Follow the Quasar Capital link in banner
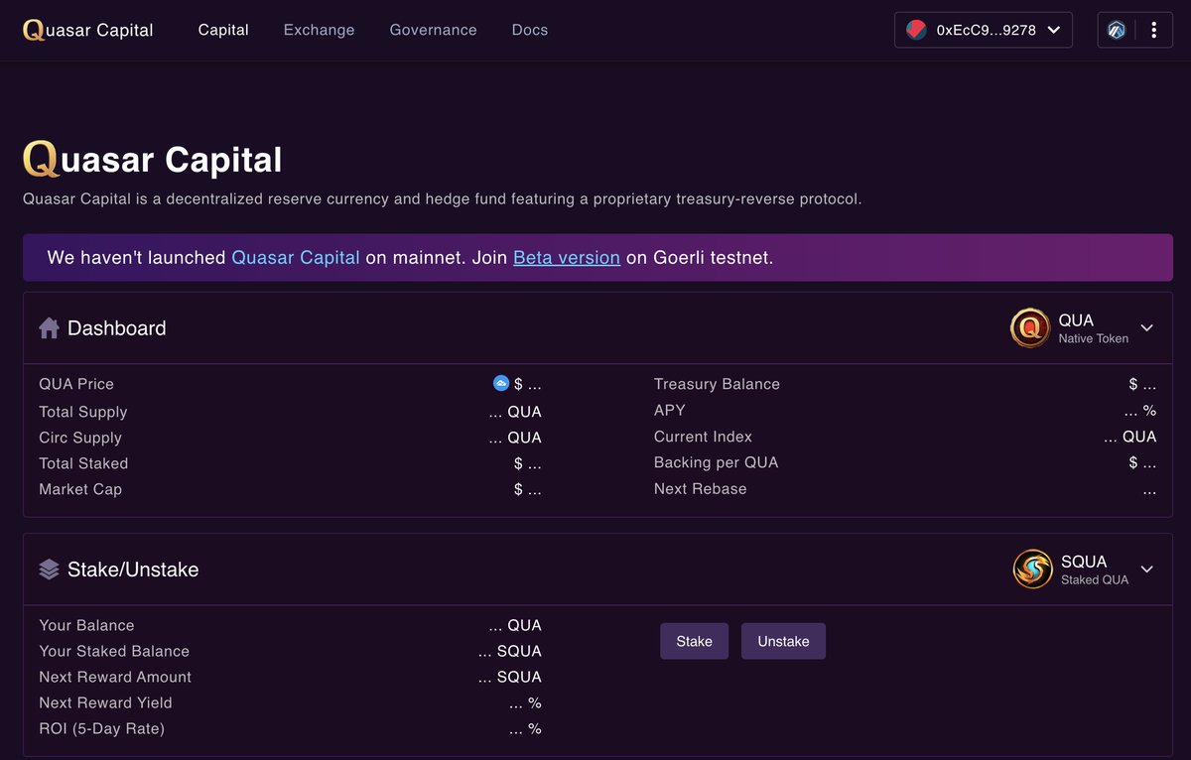Viewport: 1191px width, 760px height. click(296, 258)
